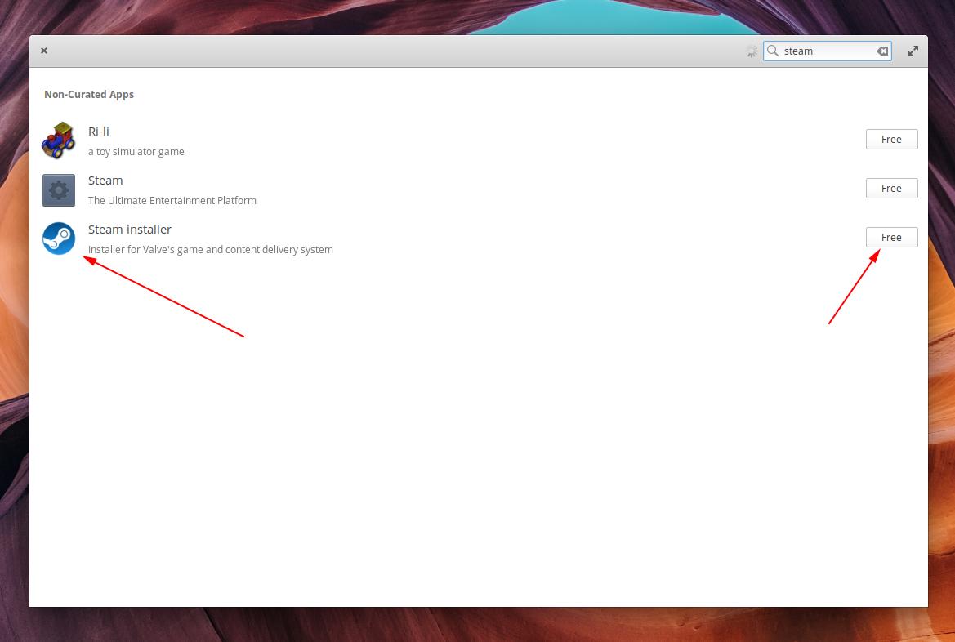This screenshot has height=642, width=955.
Task: Open the 'Steam' app title
Action: click(105, 181)
